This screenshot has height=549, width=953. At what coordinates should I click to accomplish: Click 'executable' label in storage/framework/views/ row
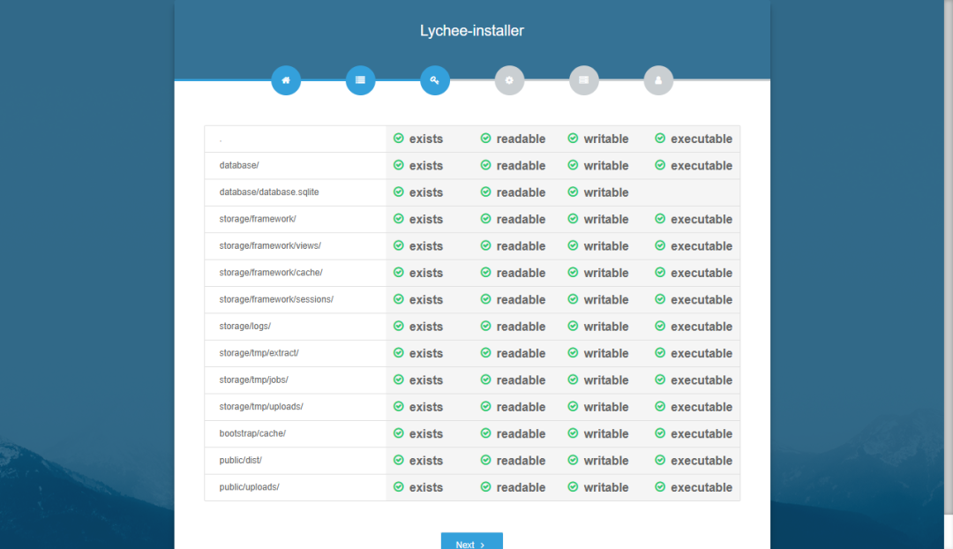702,246
